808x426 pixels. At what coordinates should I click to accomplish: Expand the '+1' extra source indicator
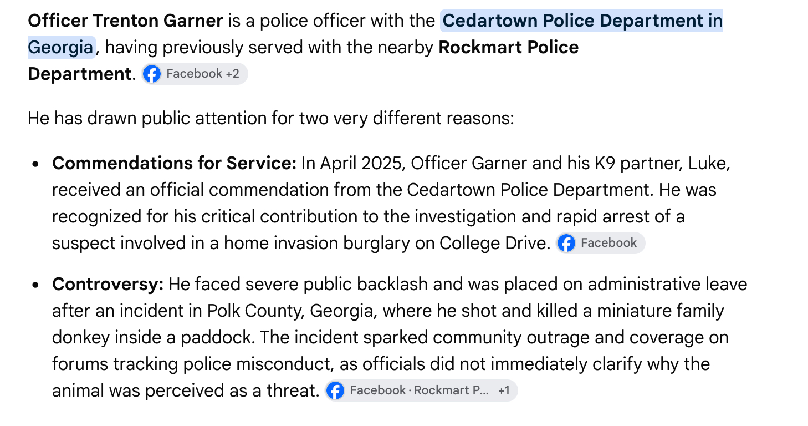pos(504,390)
